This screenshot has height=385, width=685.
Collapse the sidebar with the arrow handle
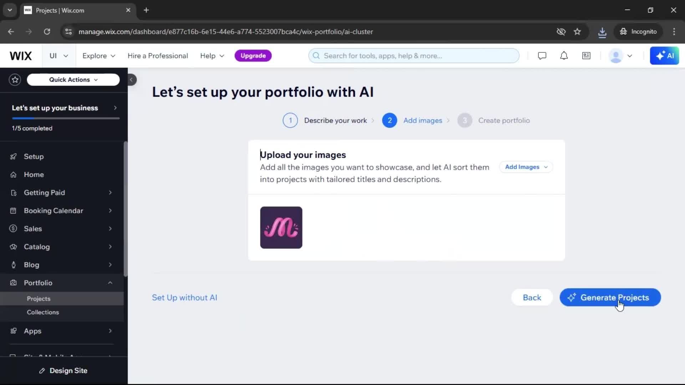pyautogui.click(x=131, y=80)
